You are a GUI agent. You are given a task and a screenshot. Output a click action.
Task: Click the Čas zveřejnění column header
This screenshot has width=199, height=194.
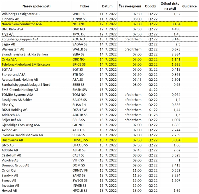[130, 6]
